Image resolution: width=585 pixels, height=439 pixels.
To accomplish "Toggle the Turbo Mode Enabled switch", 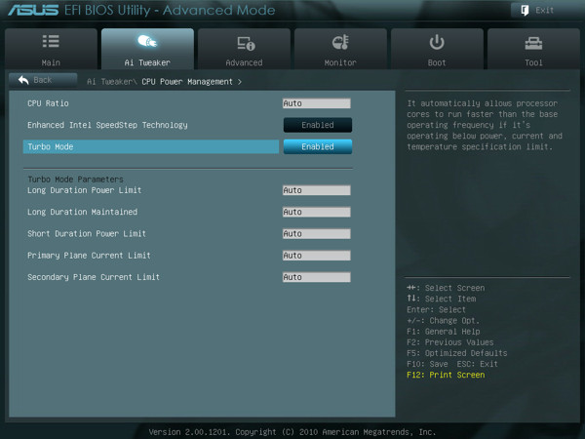I will tap(317, 146).
